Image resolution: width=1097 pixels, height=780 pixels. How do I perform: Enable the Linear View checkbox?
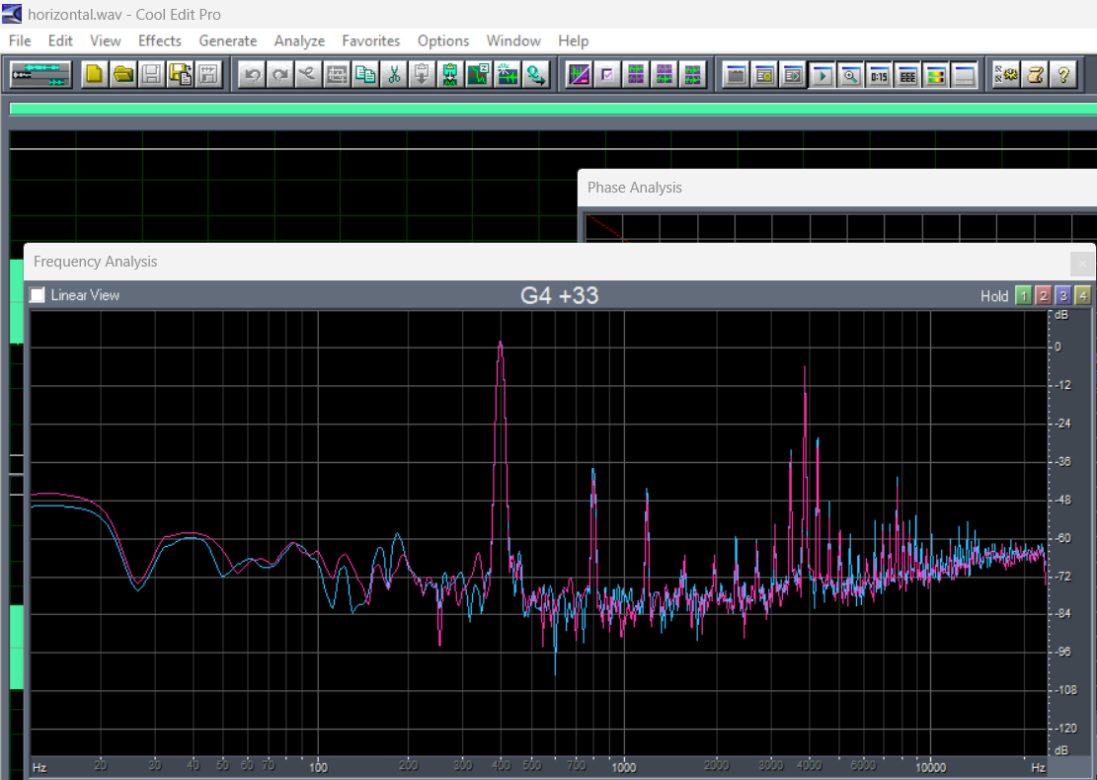click(x=38, y=295)
